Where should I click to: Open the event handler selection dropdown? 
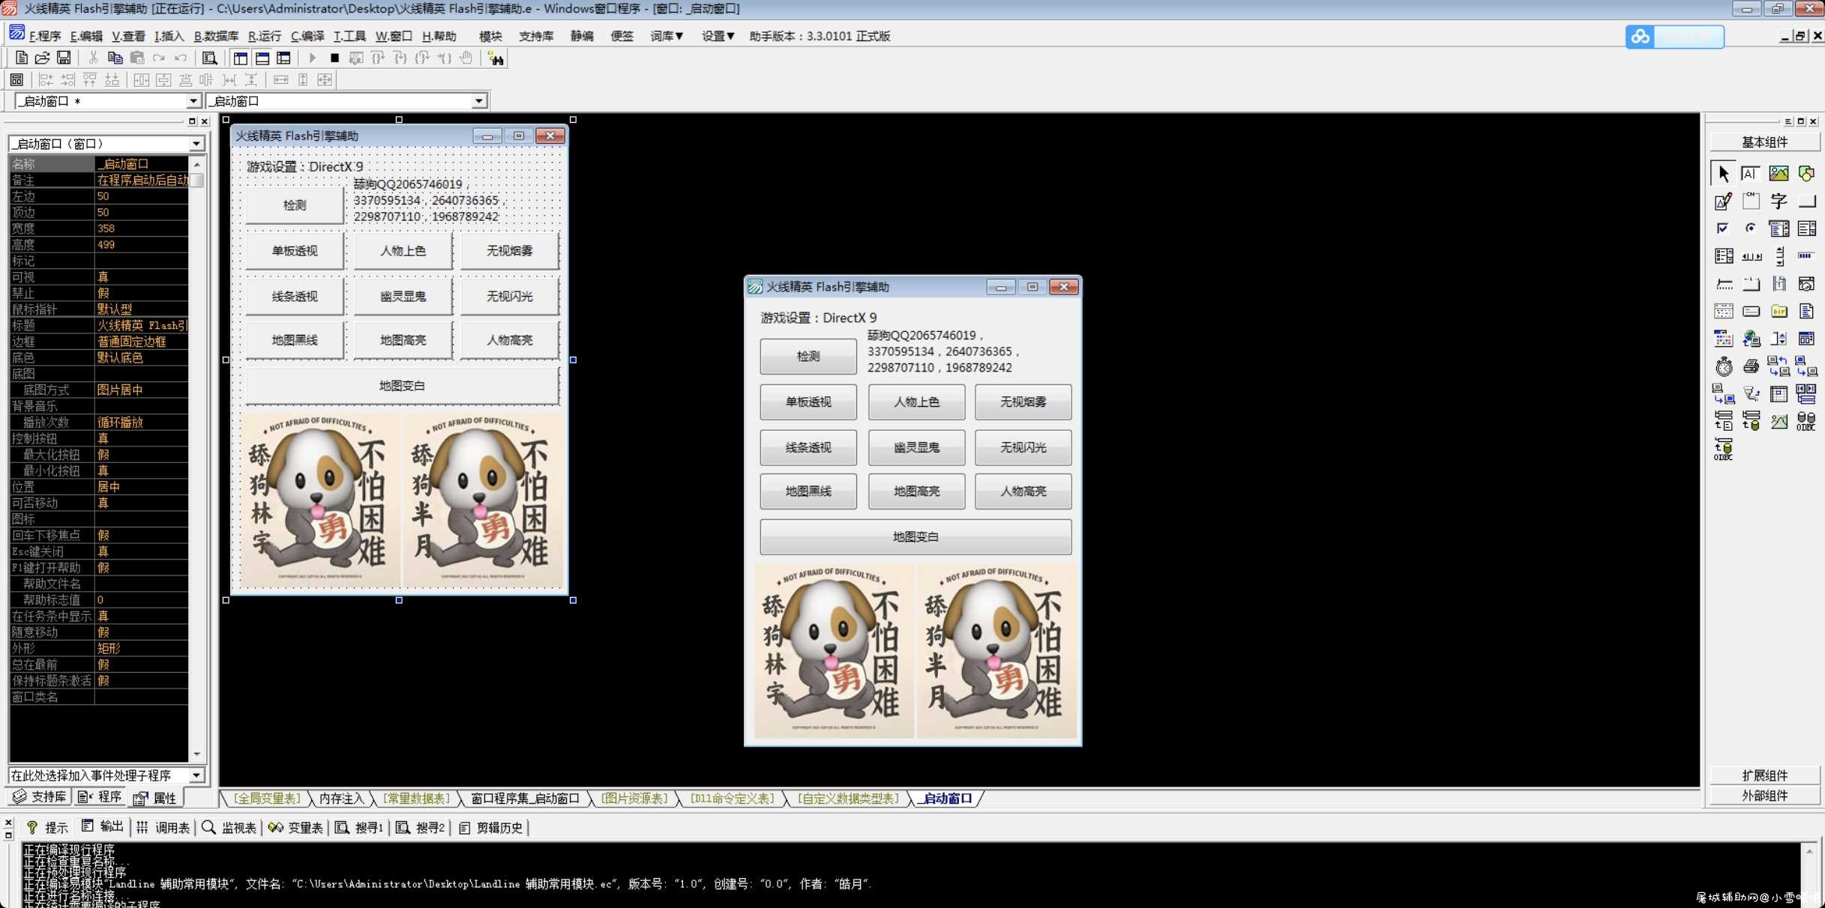(x=196, y=775)
